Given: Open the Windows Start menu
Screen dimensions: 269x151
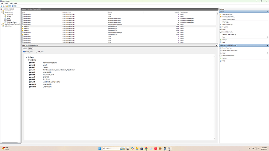Looking at the screenshot, I should [x=100, y=148].
